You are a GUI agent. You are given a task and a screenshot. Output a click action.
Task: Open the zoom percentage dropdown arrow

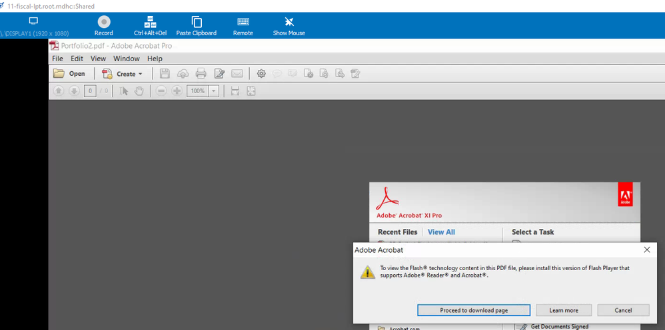[x=214, y=90]
